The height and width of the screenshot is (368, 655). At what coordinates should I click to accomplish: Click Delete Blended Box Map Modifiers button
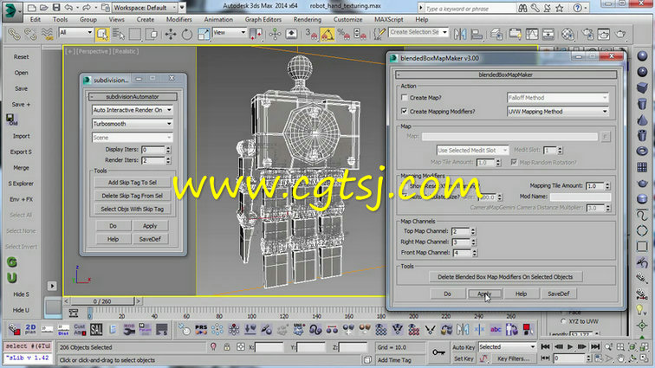point(505,277)
